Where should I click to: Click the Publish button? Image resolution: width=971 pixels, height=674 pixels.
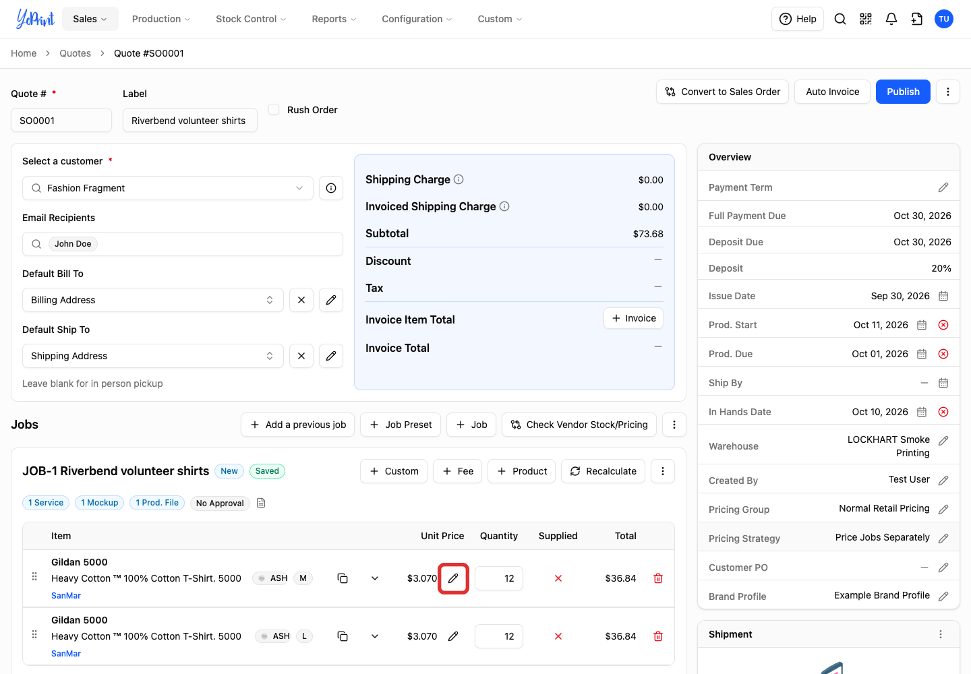pos(903,92)
